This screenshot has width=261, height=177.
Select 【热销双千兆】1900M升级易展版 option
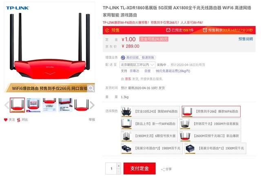[x=210, y=124]
